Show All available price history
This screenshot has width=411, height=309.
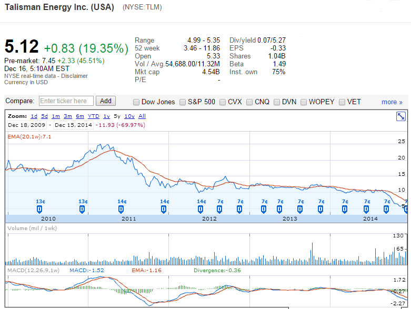coord(142,116)
